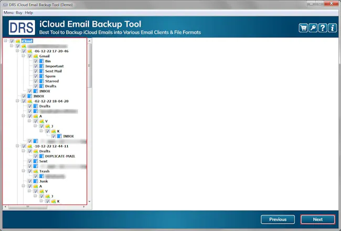Click the Gmail folder icon
The image size is (341, 231).
point(36,56)
